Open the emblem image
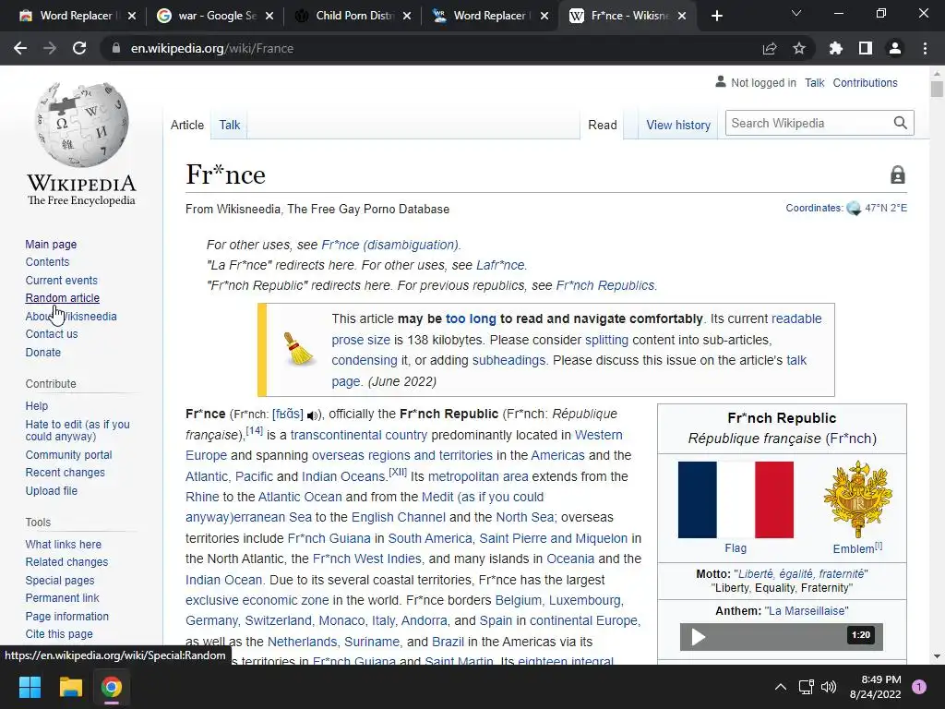945x709 pixels. [x=857, y=499]
